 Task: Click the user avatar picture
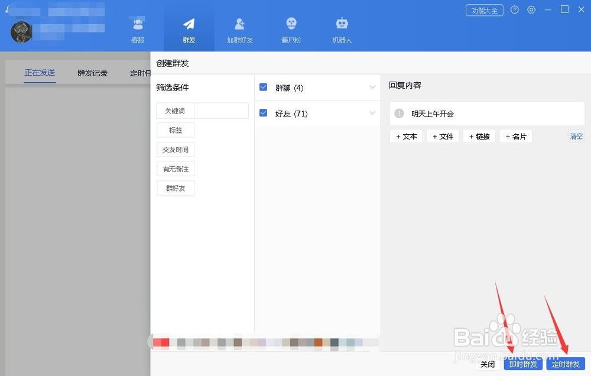[21, 32]
